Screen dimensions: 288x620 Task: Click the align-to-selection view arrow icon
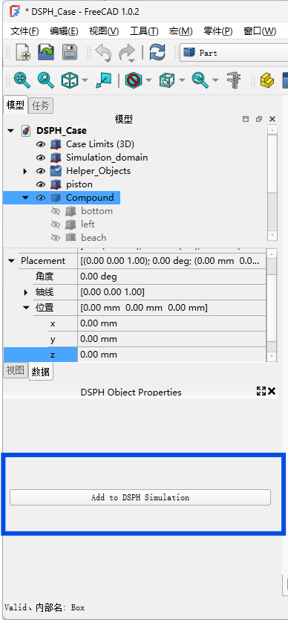[x=103, y=80]
